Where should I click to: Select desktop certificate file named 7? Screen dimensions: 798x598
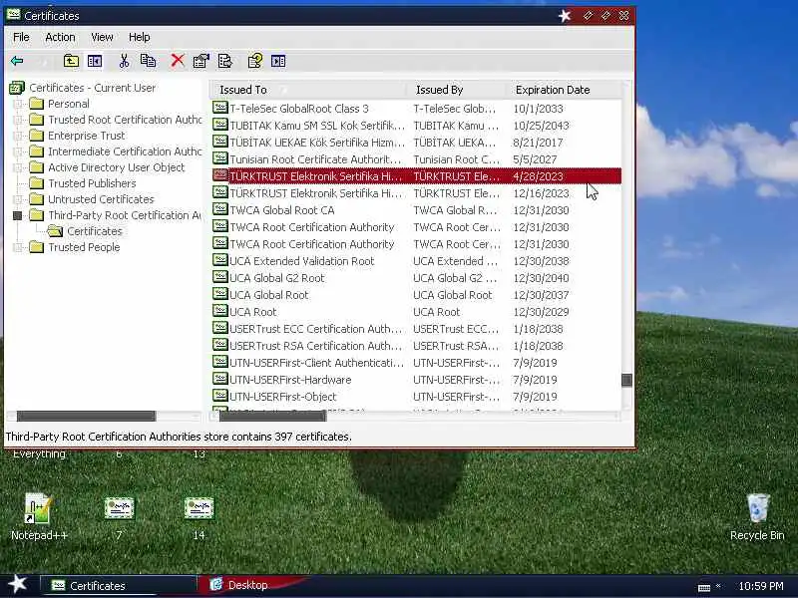[x=119, y=515]
